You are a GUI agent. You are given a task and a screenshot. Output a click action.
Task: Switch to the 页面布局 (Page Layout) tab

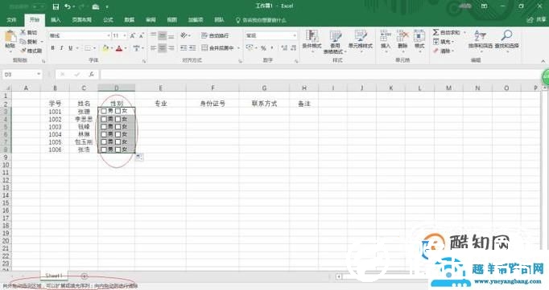coord(81,20)
